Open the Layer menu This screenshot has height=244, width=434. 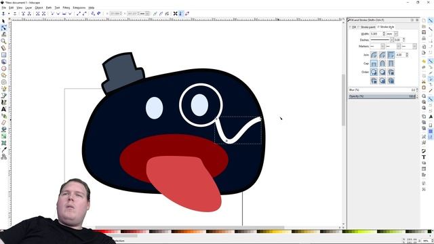point(28,7)
